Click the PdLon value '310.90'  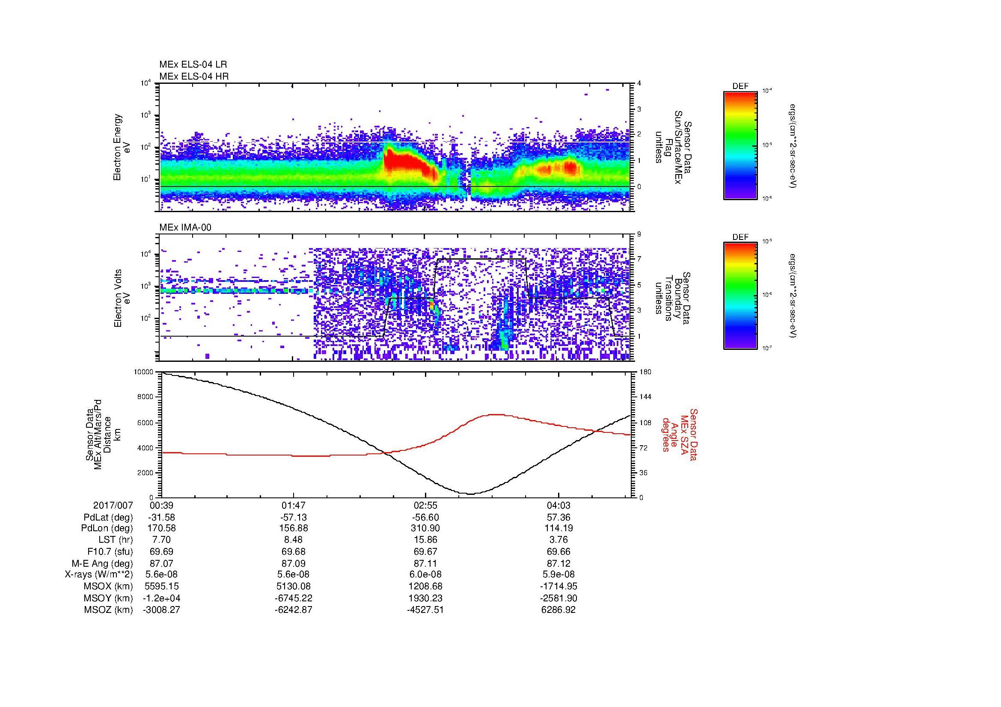425,528
